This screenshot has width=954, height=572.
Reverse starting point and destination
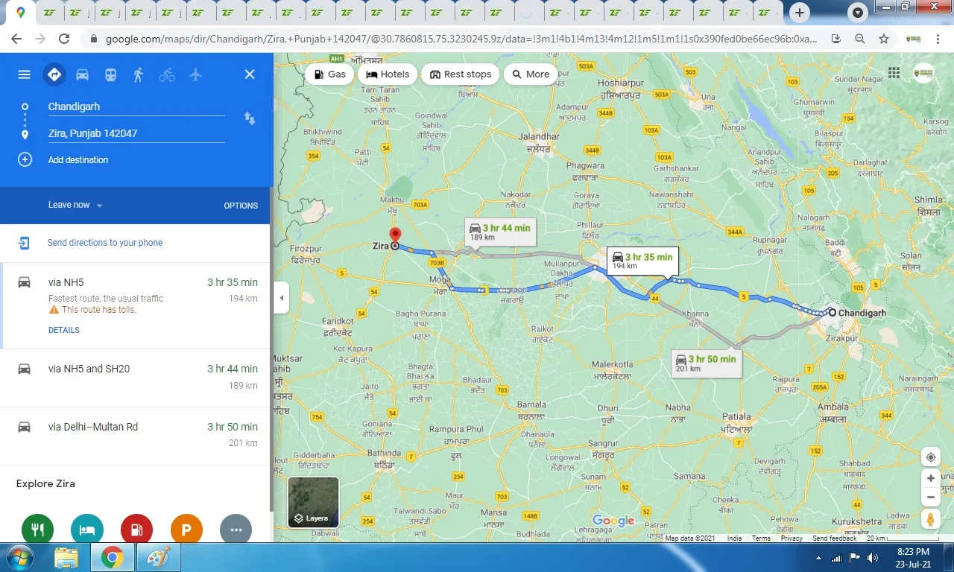[250, 118]
